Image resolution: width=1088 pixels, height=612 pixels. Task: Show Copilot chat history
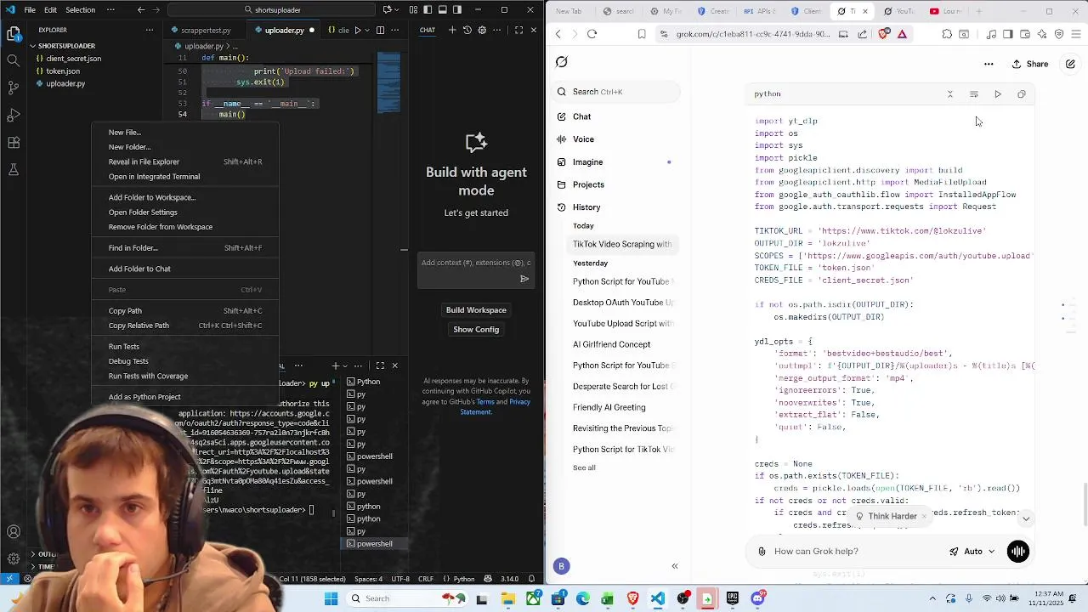tap(467, 30)
